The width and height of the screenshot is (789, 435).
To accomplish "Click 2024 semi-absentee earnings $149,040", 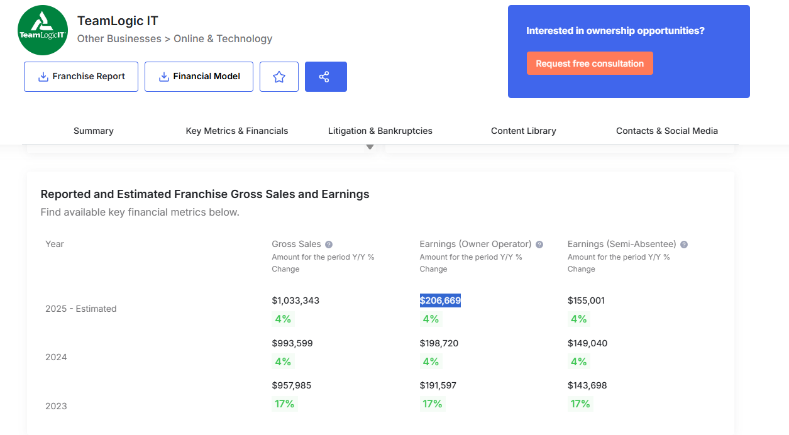I will pos(587,343).
